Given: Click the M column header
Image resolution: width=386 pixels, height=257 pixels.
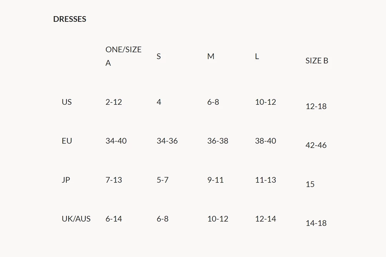Looking at the screenshot, I should pyautogui.click(x=211, y=56).
